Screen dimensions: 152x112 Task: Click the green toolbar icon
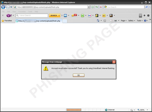[x=82, y=15]
